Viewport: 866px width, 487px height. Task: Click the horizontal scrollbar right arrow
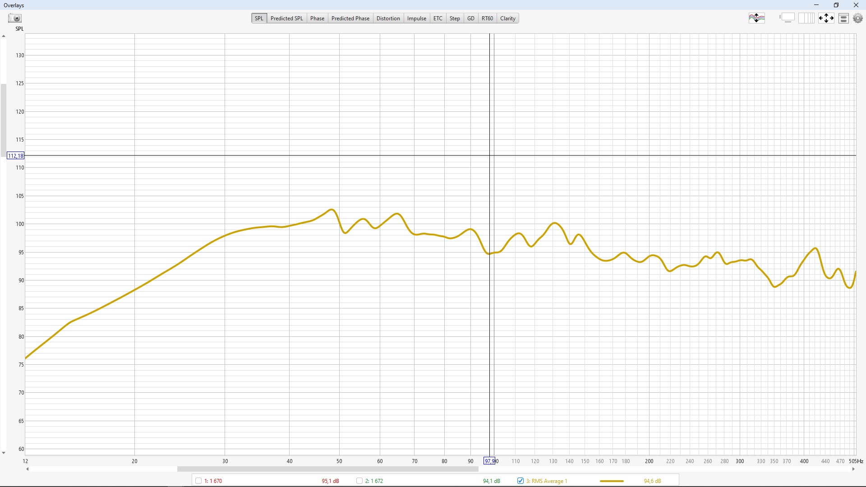pyautogui.click(x=853, y=469)
